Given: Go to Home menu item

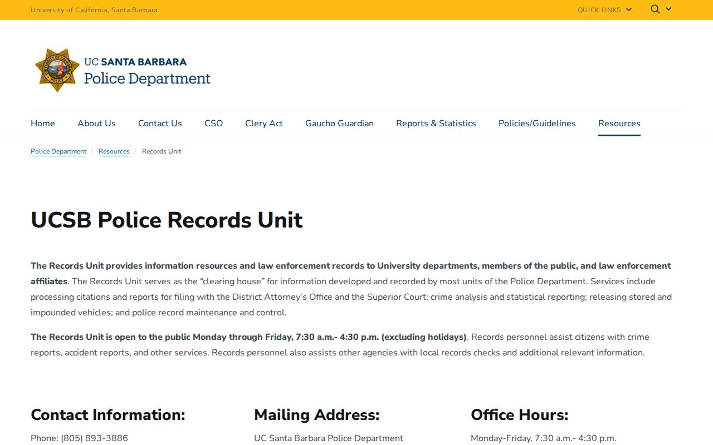Looking at the screenshot, I should 43,123.
